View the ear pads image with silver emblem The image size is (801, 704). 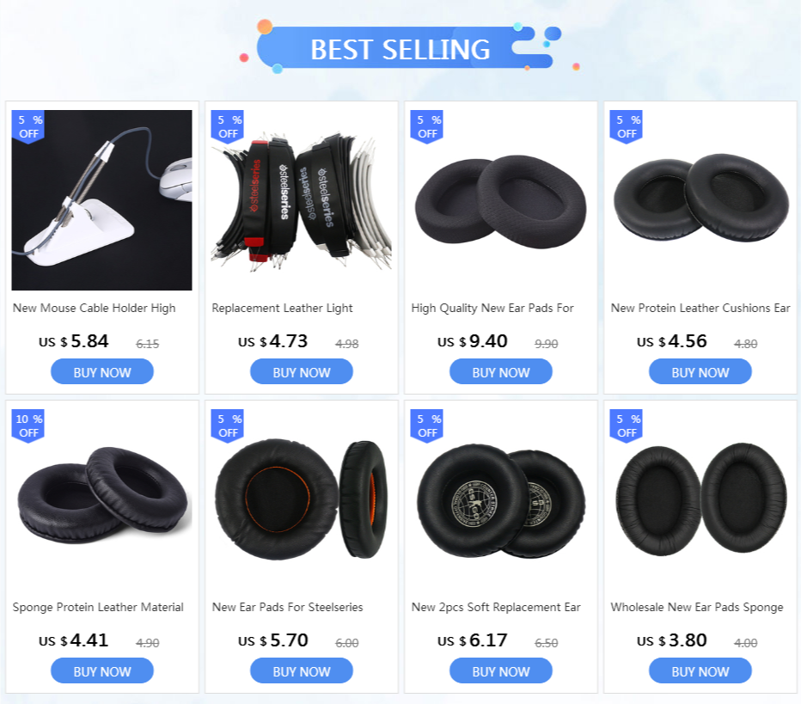(500, 499)
